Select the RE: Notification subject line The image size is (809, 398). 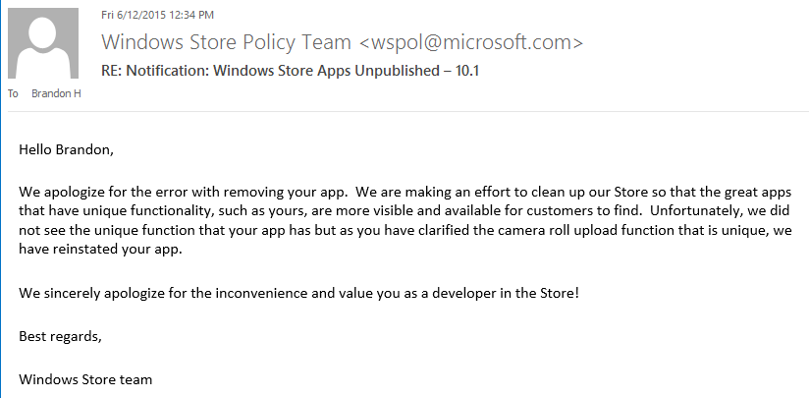click(x=290, y=71)
